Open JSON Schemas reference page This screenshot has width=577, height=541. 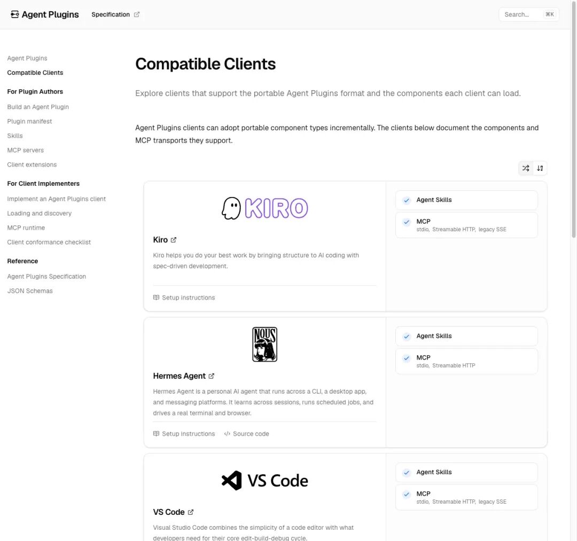pos(30,291)
